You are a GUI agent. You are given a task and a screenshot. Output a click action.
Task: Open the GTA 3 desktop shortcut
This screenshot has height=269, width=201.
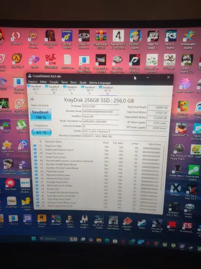[x=172, y=226]
